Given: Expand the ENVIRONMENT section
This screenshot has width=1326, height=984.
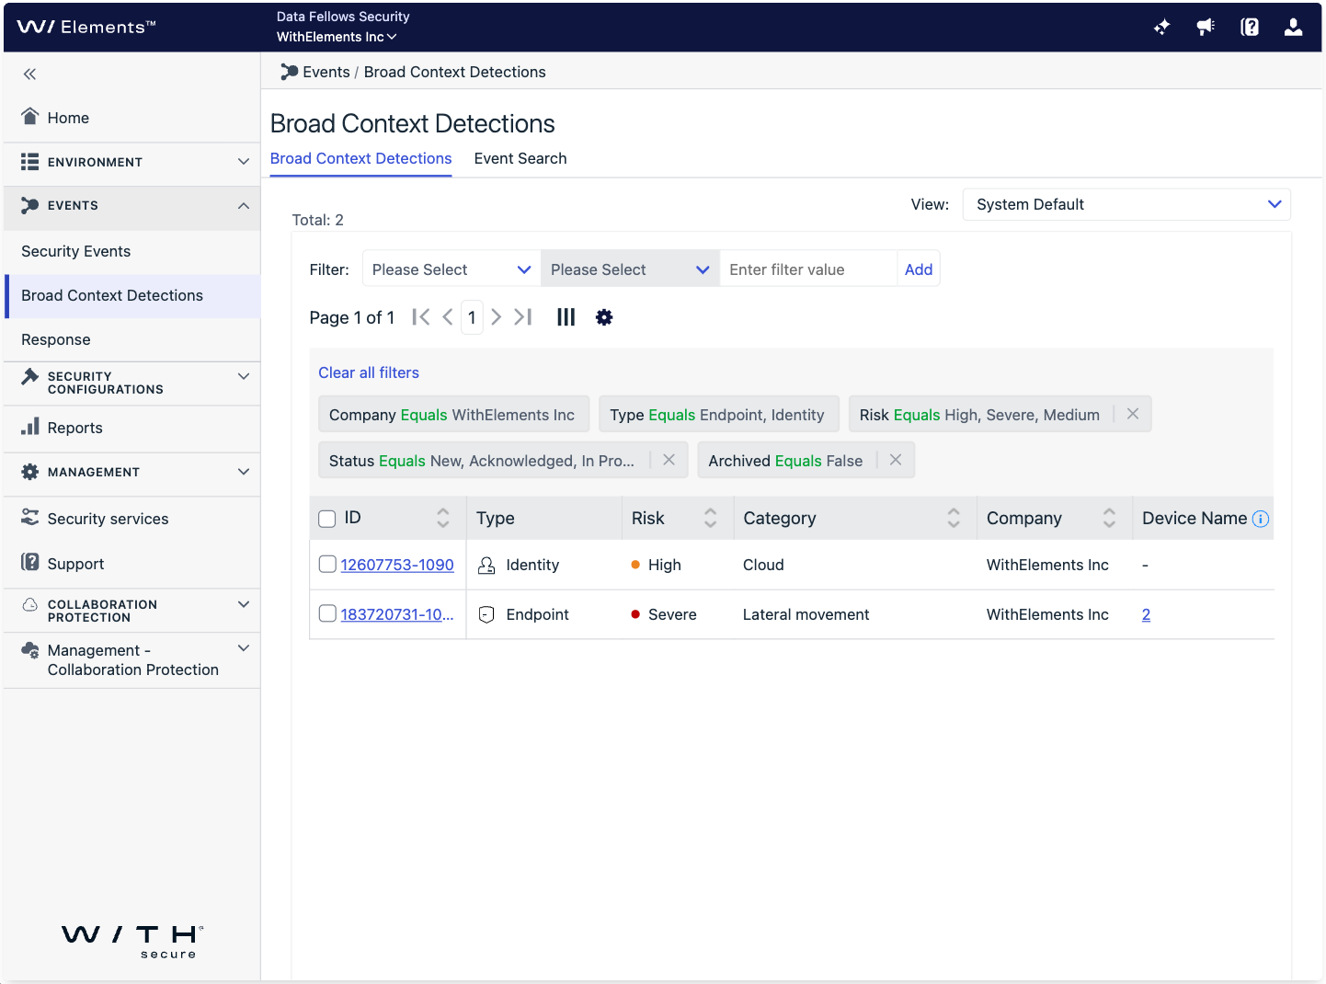Looking at the screenshot, I should pyautogui.click(x=132, y=162).
